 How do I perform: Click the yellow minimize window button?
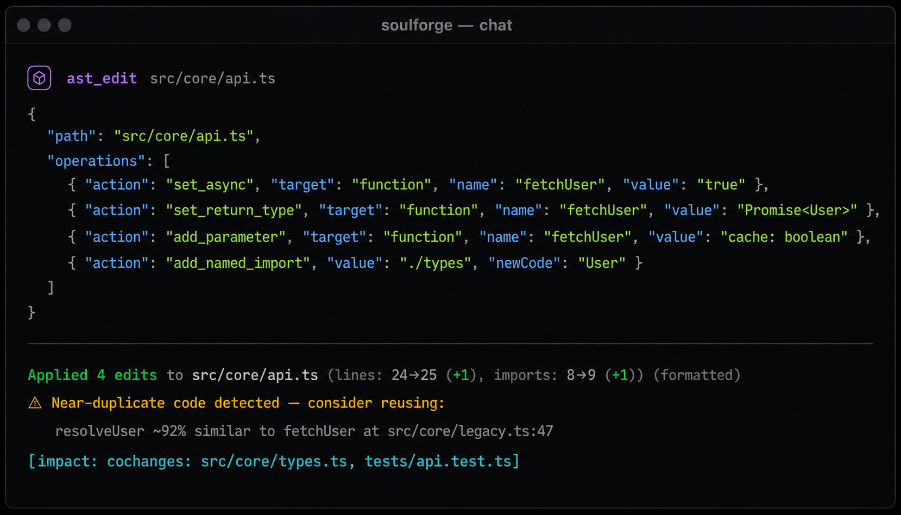pyautogui.click(x=44, y=25)
